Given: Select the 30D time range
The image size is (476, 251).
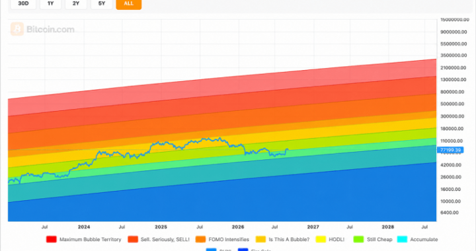Looking at the screenshot, I should [23, 4].
